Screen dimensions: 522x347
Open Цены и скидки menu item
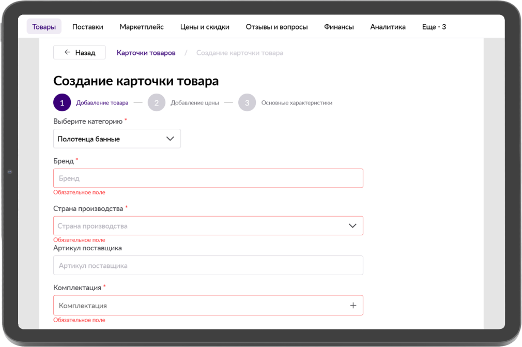pos(205,27)
